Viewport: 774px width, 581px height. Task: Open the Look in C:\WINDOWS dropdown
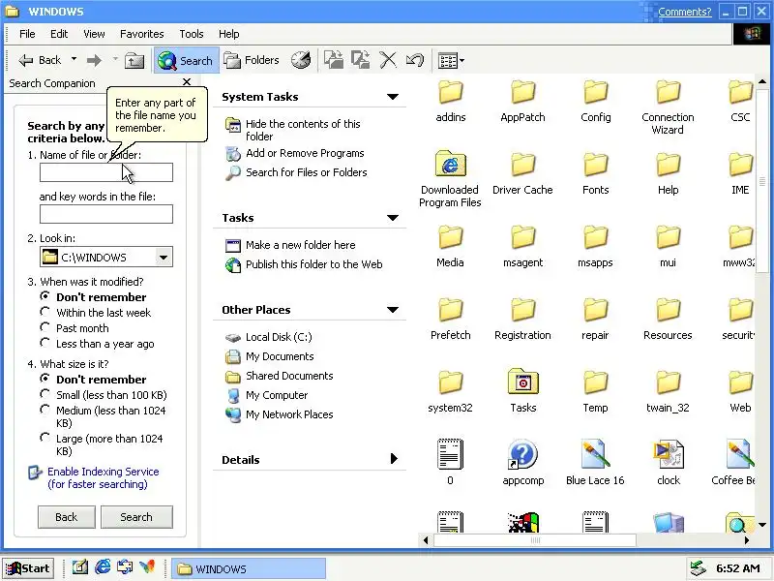tap(164, 257)
